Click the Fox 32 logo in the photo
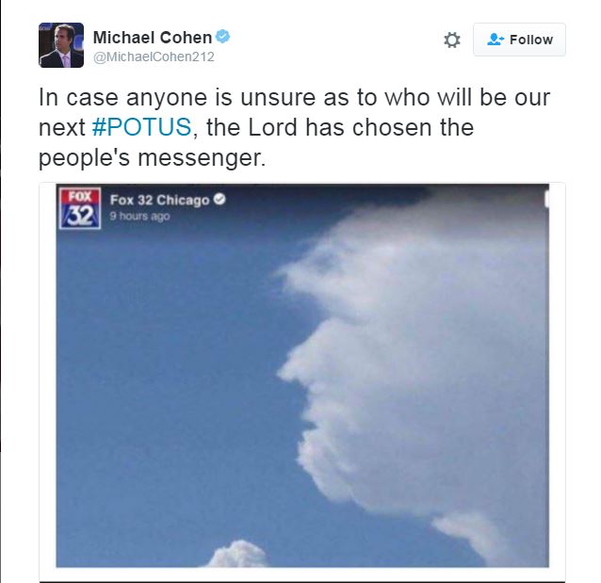This screenshot has width=601, height=583. pos(80,208)
